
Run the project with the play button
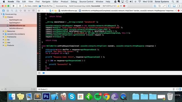[14, 6]
